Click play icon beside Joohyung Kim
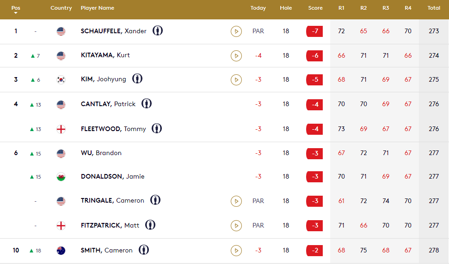Viewport: 449px width, 264px height. [236, 80]
